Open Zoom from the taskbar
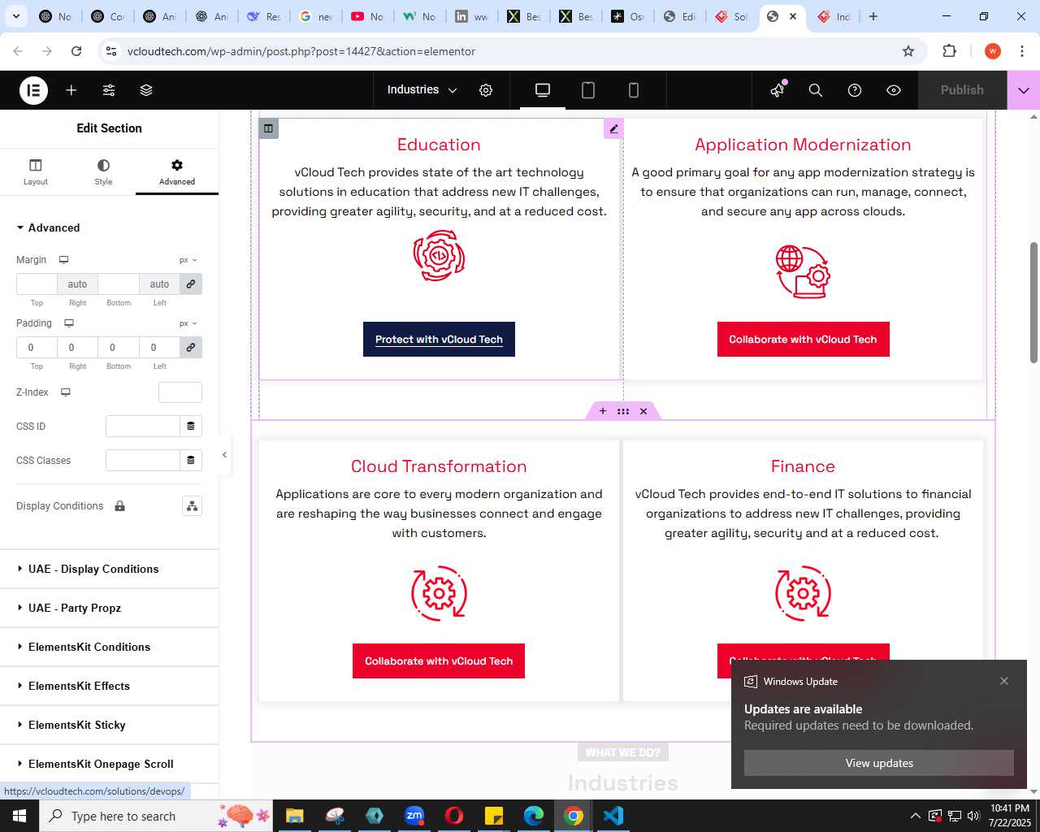 (x=414, y=816)
